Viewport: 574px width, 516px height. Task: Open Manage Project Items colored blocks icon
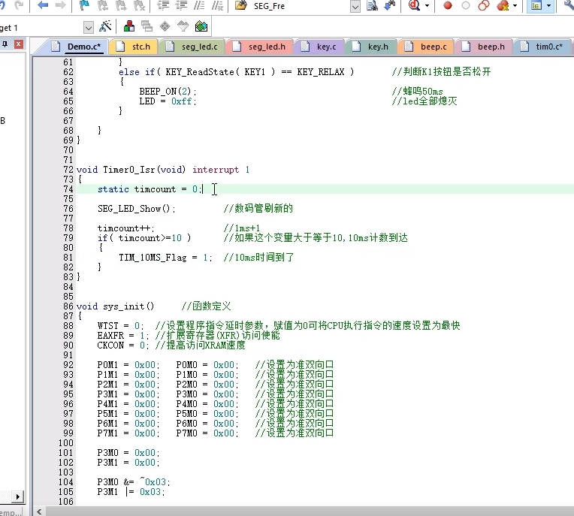(x=129, y=26)
